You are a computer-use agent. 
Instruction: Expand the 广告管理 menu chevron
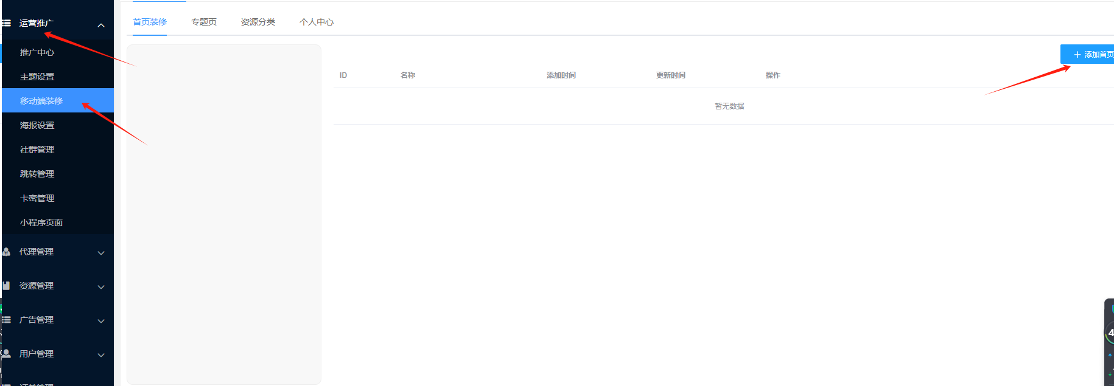(101, 321)
